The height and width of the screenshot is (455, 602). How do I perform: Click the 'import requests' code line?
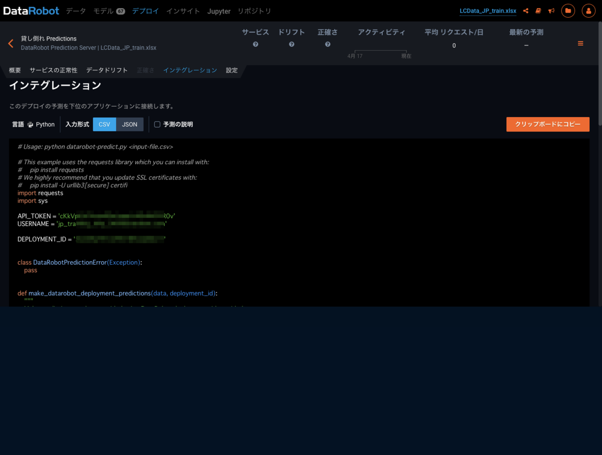pyautogui.click(x=40, y=193)
